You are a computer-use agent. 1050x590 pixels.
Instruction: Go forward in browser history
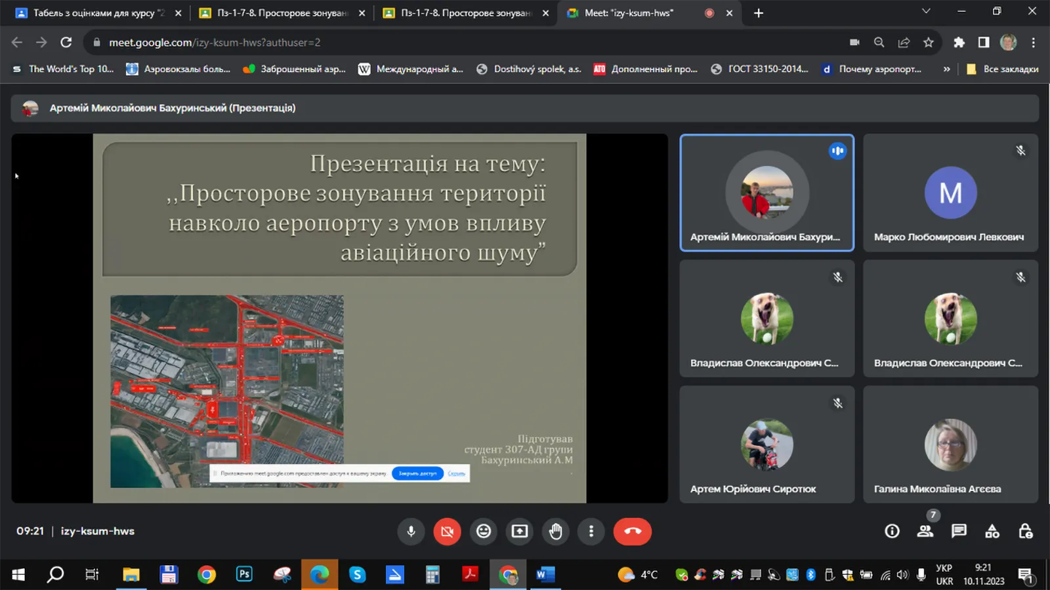click(x=41, y=42)
